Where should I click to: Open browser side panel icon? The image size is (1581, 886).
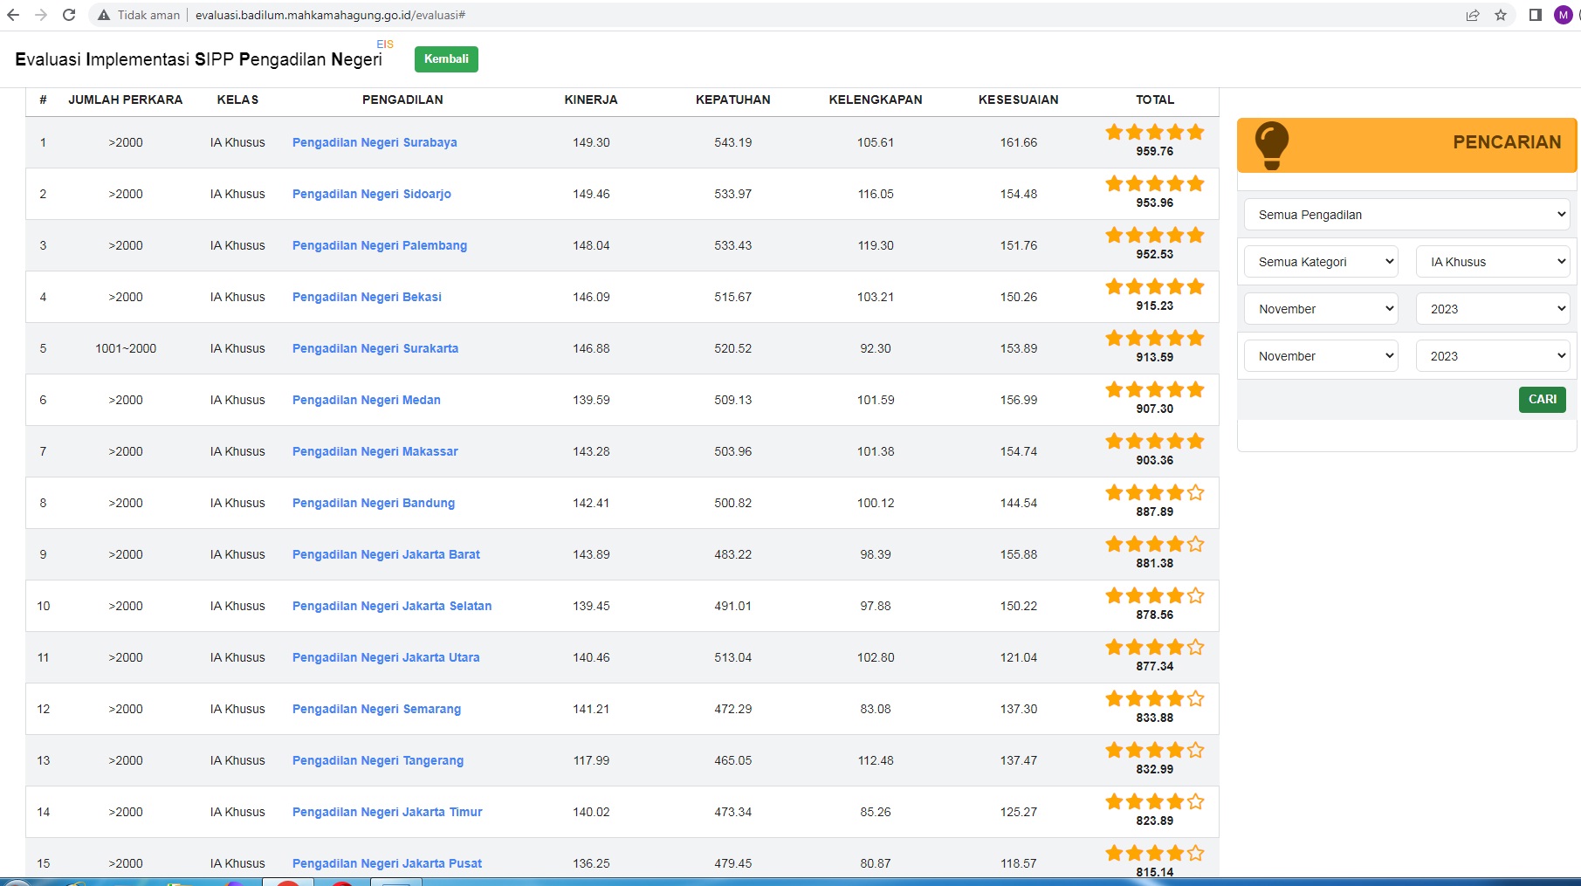coord(1536,15)
